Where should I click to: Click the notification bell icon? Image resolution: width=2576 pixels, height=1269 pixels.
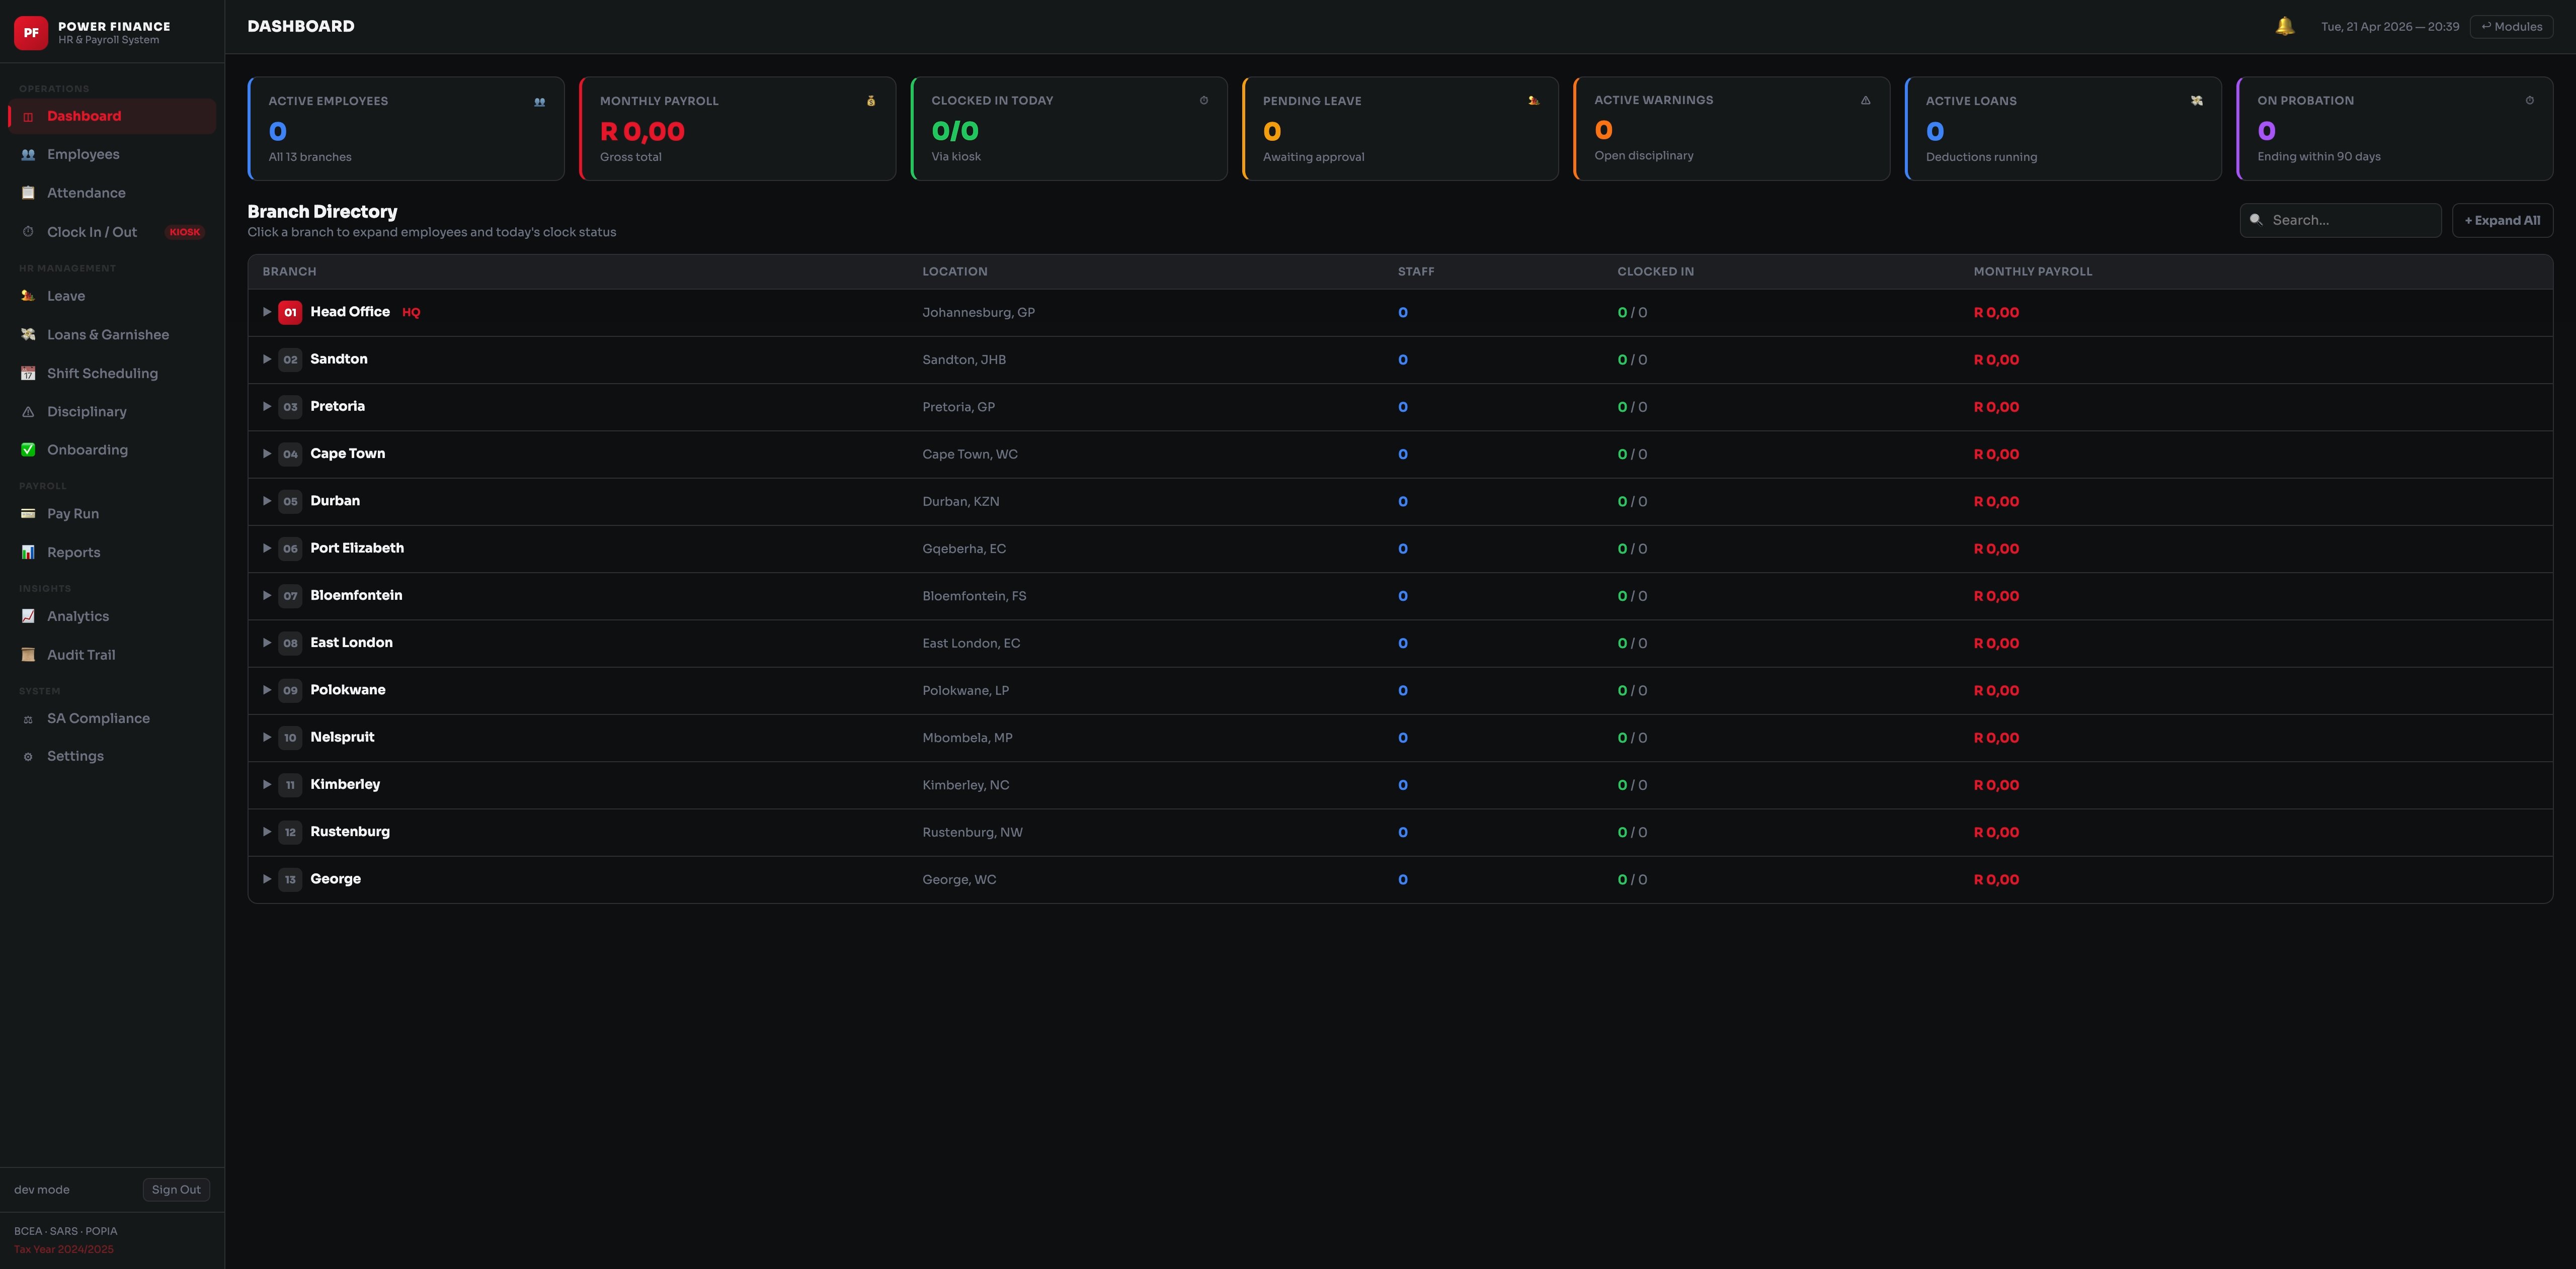point(2284,25)
